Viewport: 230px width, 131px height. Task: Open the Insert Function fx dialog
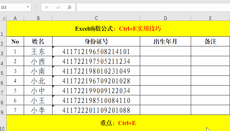[70, 7]
